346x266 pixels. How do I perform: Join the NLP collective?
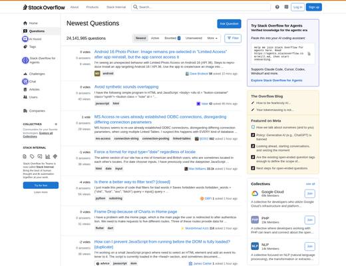310,246
